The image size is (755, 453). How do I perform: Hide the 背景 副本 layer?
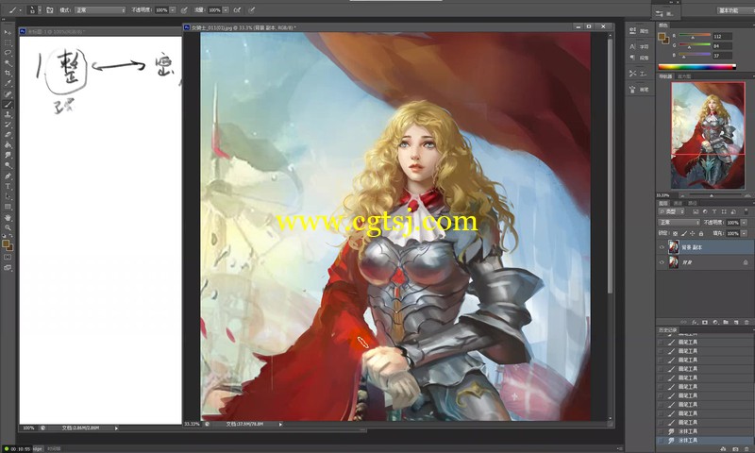pos(663,247)
